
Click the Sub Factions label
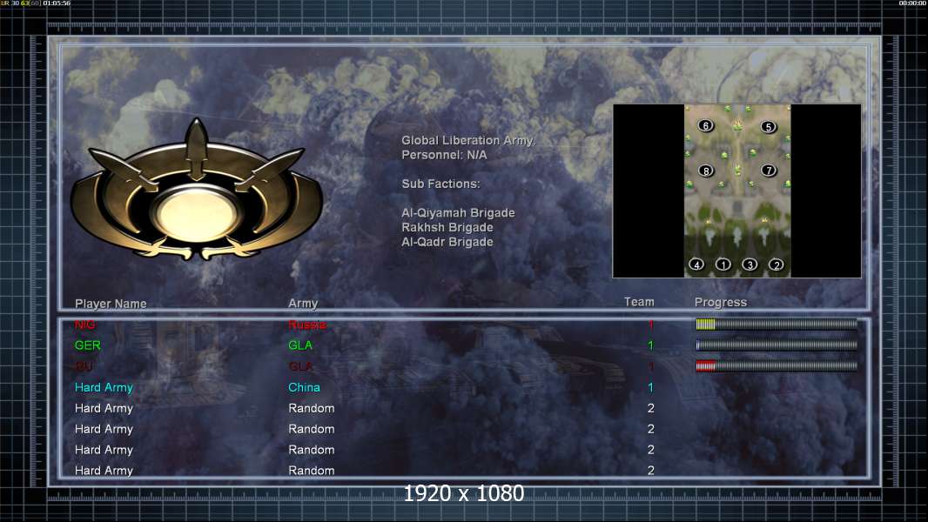tap(440, 184)
